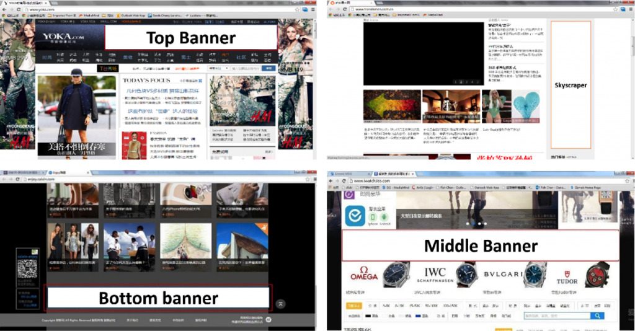
Task: Open the red-dial Tudor watch image
Action: [x=598, y=274]
